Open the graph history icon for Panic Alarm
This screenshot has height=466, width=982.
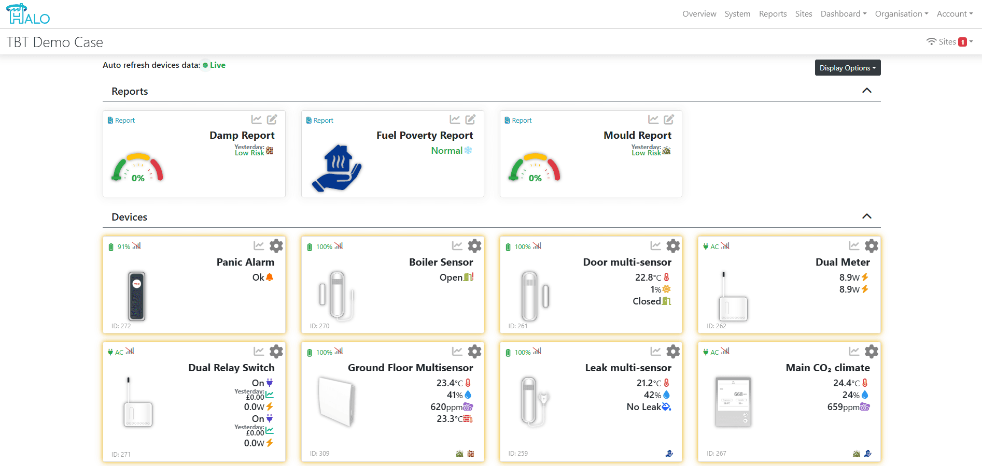[259, 246]
